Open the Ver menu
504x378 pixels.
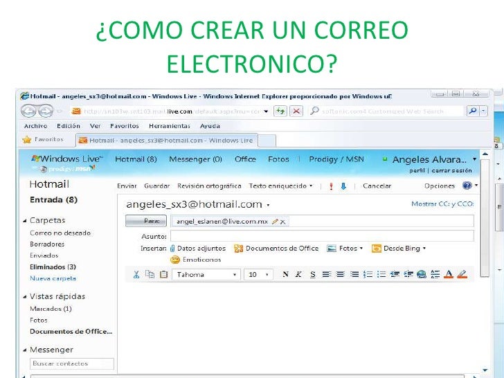coord(95,126)
